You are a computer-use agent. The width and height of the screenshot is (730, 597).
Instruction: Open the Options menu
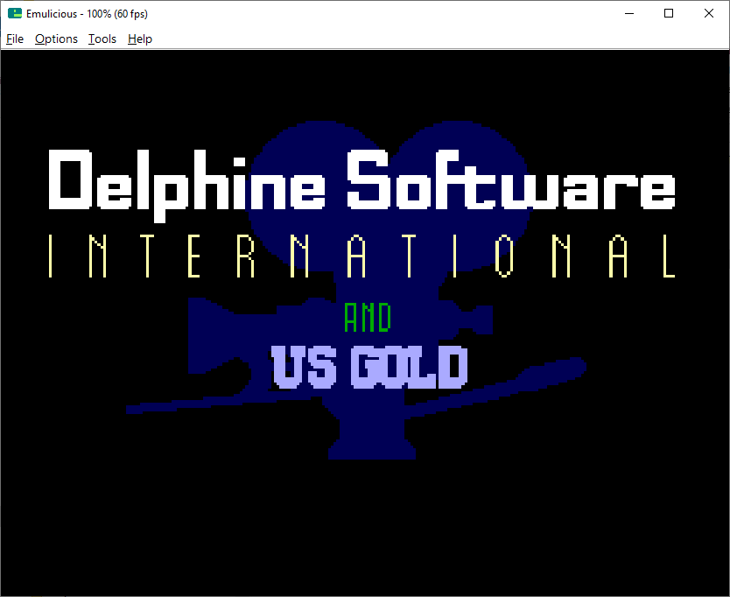coord(56,39)
